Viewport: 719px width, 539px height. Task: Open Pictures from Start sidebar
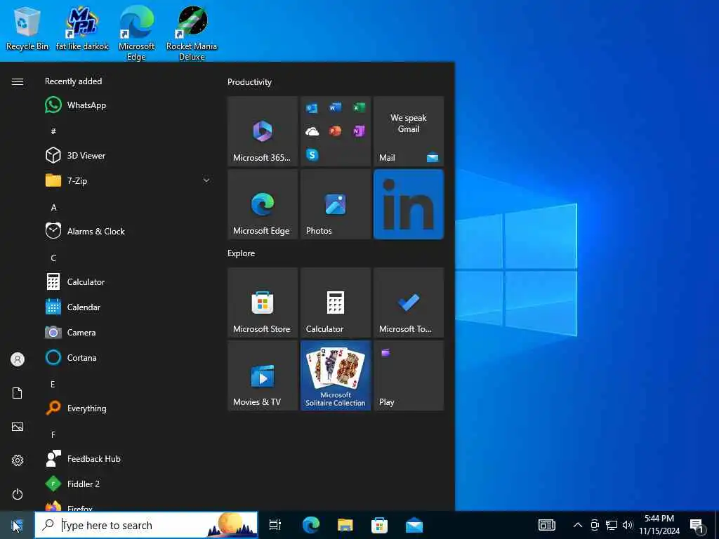point(18,427)
